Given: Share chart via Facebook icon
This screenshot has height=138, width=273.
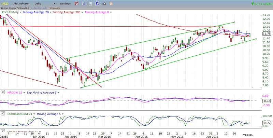Looking at the screenshot, I should 97,3.
